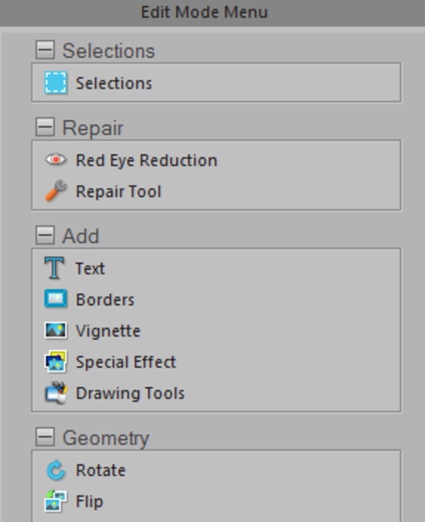Screen dimensions: 425x522
Task: Collapse the Geometry group
Action: (x=45, y=437)
